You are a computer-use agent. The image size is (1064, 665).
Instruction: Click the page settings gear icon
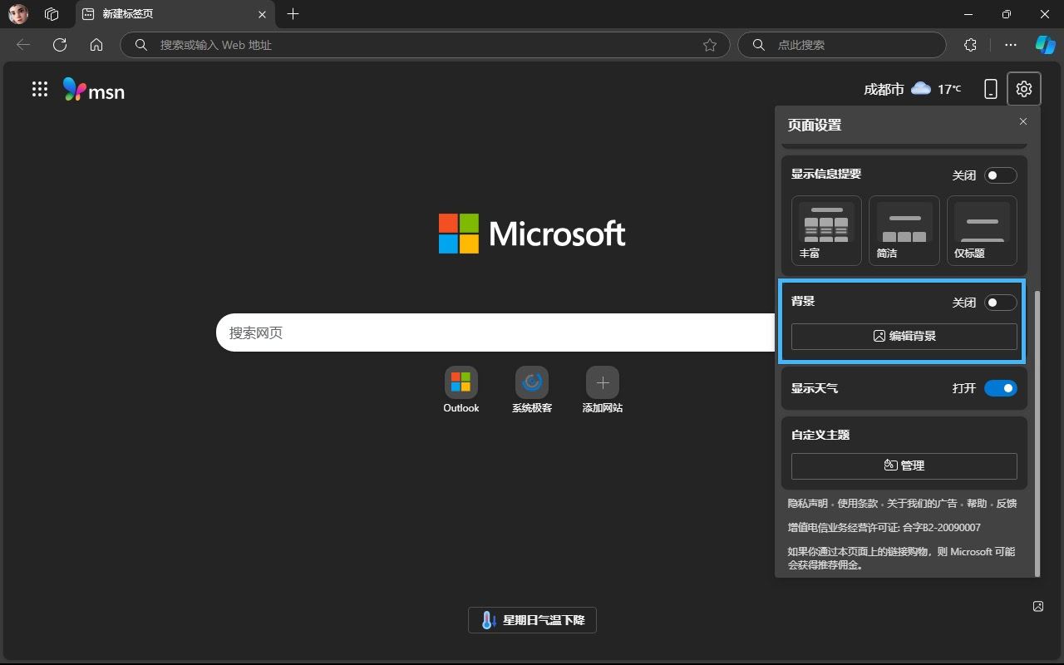pyautogui.click(x=1024, y=89)
